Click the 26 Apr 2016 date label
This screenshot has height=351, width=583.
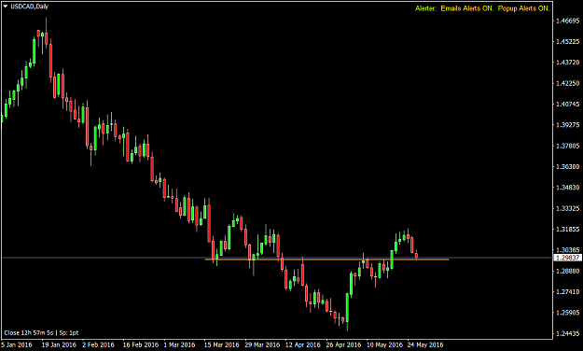pos(343,344)
